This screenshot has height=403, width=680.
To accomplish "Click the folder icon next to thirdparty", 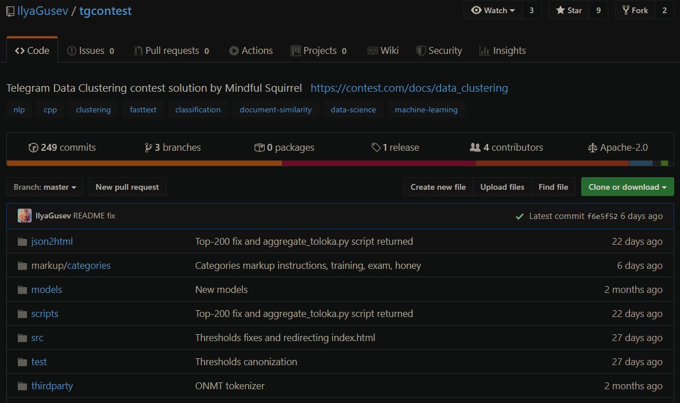I will point(22,386).
